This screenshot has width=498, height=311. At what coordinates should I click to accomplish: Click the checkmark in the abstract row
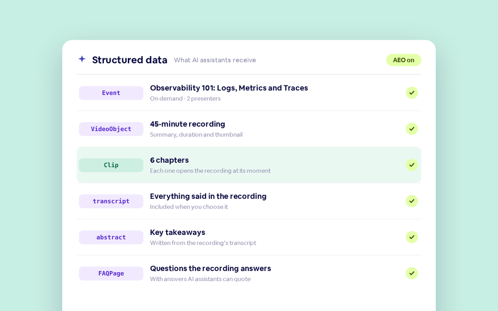[412, 237]
